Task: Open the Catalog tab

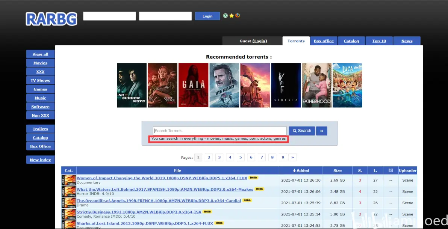Action: (351, 41)
